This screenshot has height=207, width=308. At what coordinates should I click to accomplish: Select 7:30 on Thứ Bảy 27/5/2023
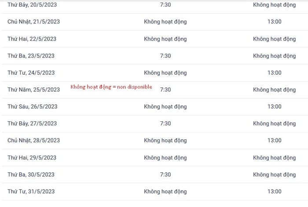click(x=165, y=123)
